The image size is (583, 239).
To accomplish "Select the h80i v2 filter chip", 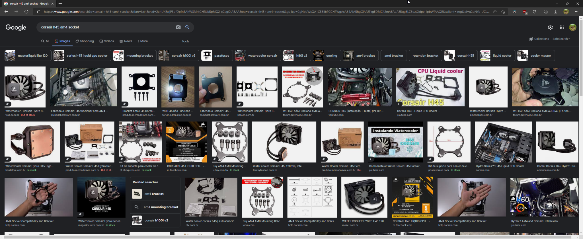I will click(297, 55).
